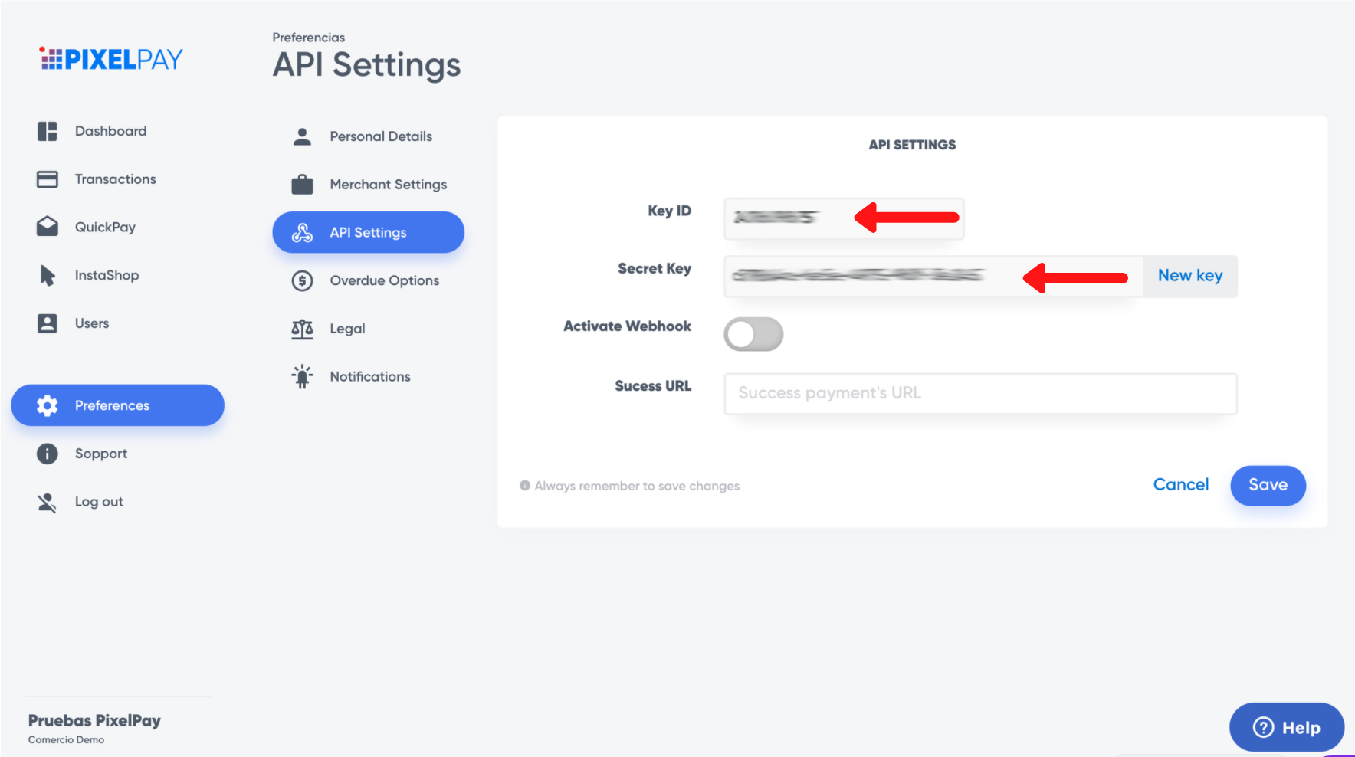Select the Sopport info icon
Screen dimensions: 1355x757
click(x=47, y=454)
